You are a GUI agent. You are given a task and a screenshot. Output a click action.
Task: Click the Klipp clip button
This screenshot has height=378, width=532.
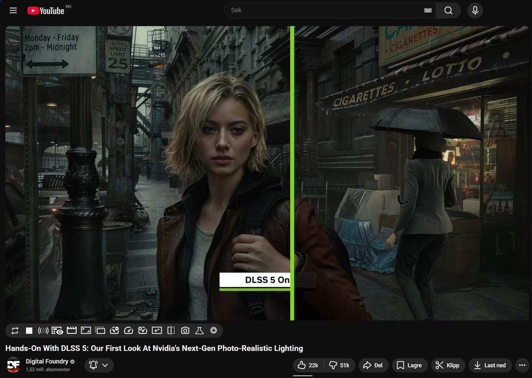click(448, 365)
